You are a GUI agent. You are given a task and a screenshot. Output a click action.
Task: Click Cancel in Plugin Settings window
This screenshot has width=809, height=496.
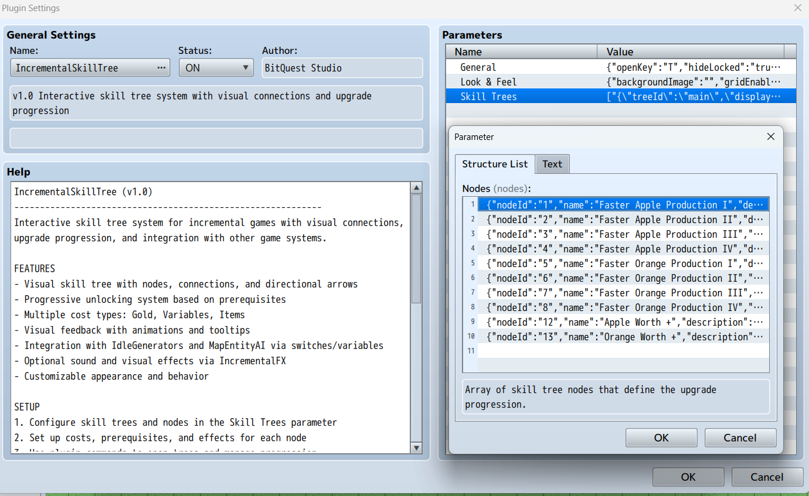tap(767, 477)
